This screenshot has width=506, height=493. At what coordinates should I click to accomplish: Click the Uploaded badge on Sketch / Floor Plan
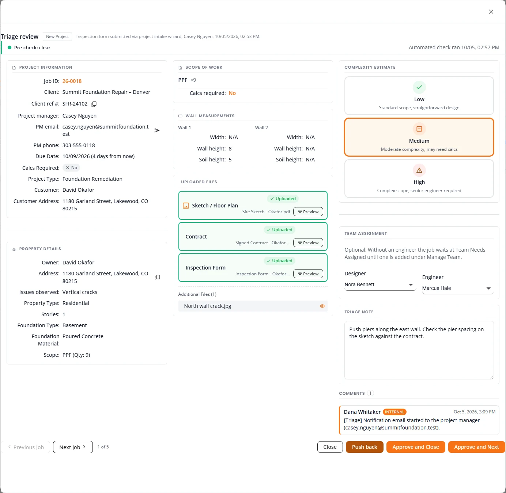click(x=283, y=199)
